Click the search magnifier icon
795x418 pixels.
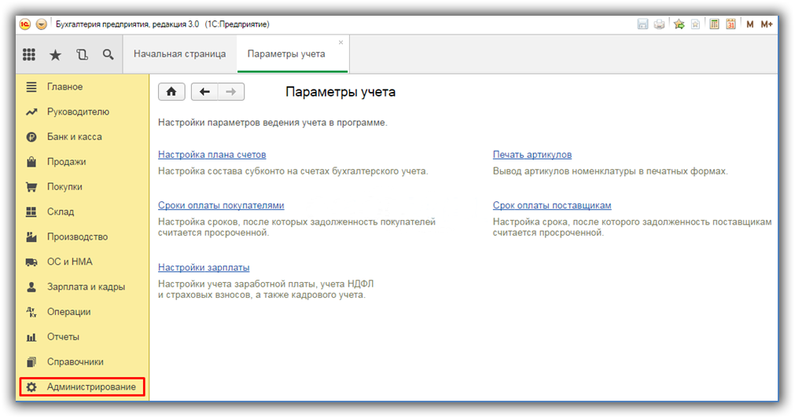pyautogui.click(x=108, y=54)
